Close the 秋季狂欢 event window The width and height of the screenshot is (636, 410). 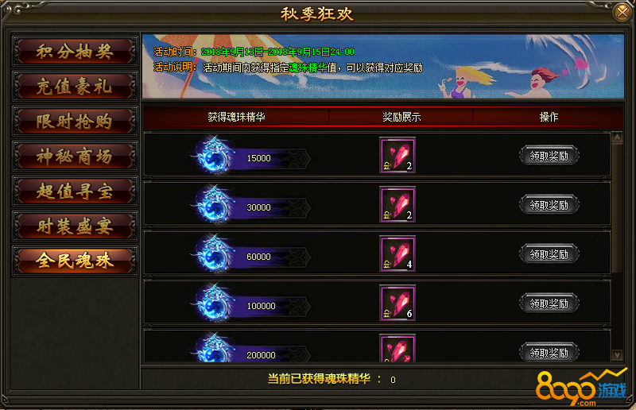click(x=622, y=12)
